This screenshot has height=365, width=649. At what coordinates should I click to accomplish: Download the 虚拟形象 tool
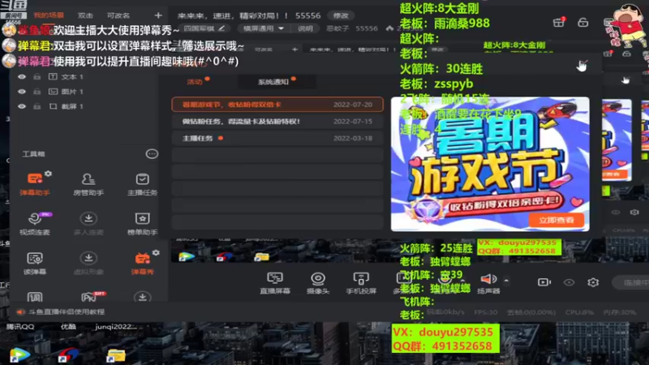pyautogui.click(x=88, y=263)
